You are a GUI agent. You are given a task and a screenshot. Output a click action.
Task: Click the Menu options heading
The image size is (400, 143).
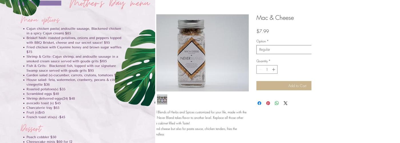pos(40,20)
